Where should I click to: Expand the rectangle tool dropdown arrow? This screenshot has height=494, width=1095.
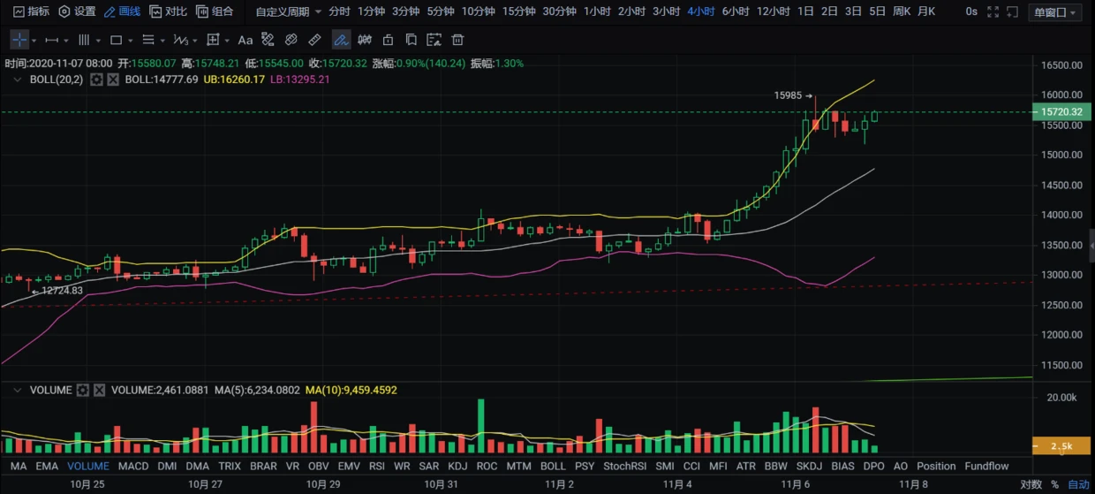(131, 41)
